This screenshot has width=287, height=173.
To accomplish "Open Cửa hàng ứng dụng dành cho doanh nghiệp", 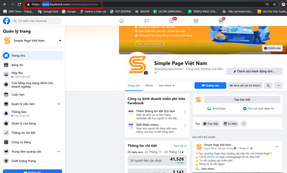I will point(32,85).
